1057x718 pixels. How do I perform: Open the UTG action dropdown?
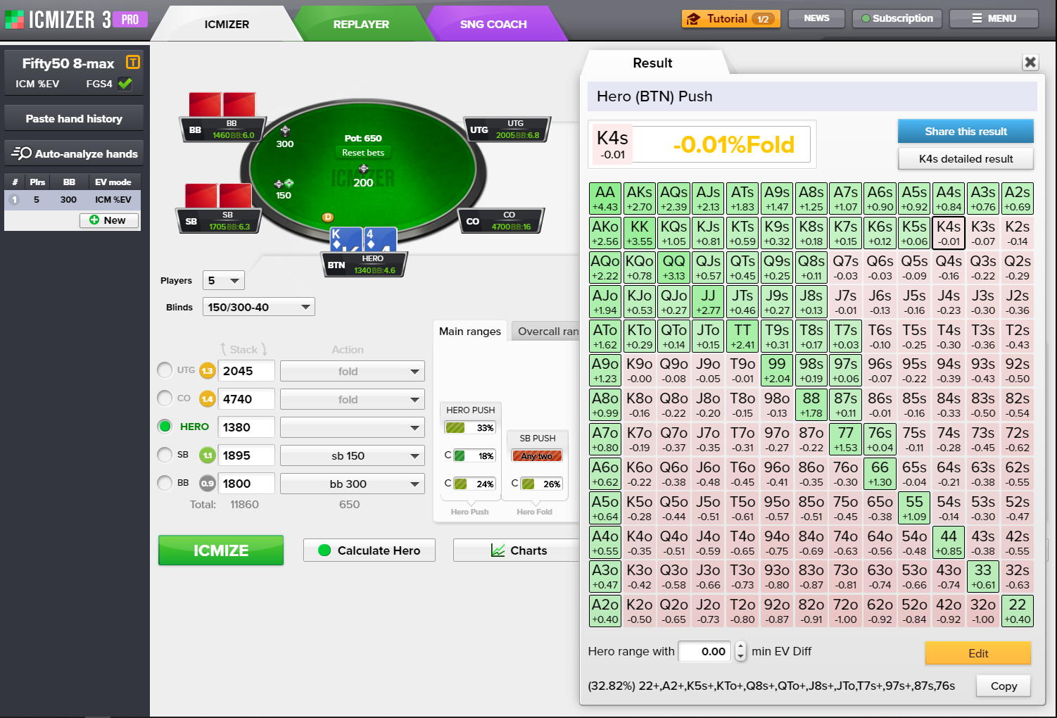[x=353, y=371]
